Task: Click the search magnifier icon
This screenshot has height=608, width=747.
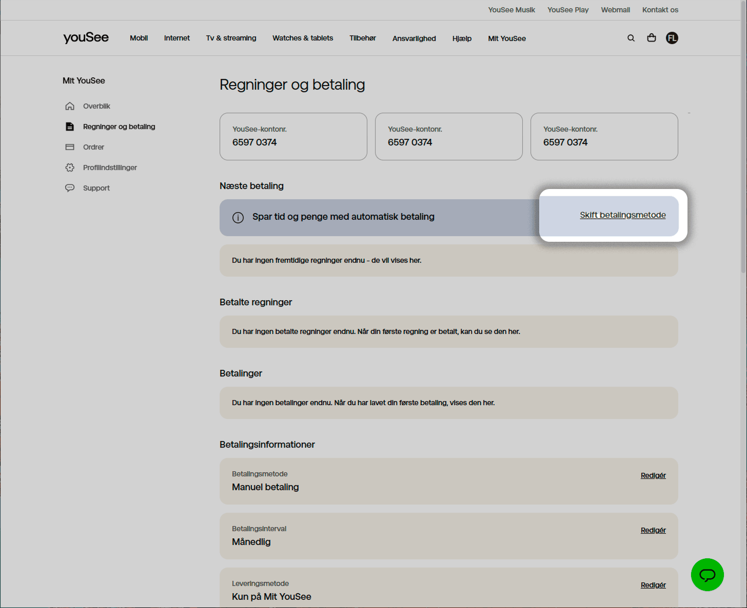Action: (631, 38)
